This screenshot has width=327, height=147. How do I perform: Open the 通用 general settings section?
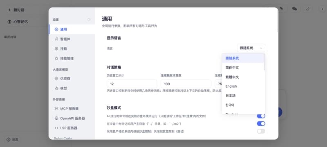click(72, 29)
